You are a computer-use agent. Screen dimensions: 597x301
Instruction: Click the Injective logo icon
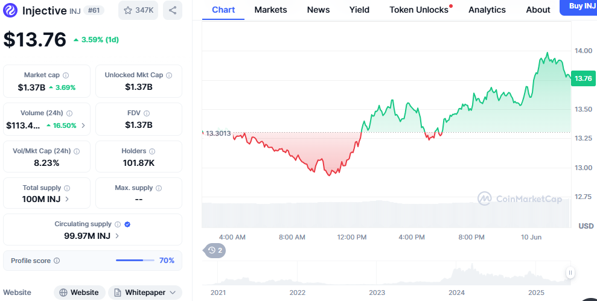coord(10,10)
